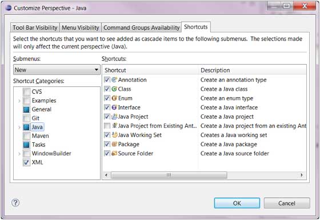The image size is (320, 220).
Task: Click the purple Interface icon
Action: coord(114,107)
